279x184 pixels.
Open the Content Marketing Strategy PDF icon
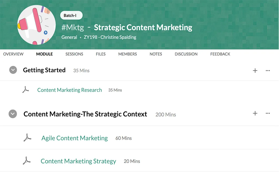(27, 161)
